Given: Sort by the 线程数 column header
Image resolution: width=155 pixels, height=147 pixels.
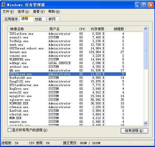Looking at the screenshot, I should coord(116,29).
